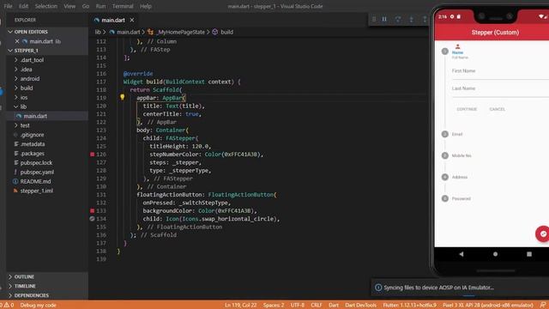Image resolution: width=549 pixels, height=309 pixels.
Task: Close the main.dart editor tab
Action: tap(132, 20)
